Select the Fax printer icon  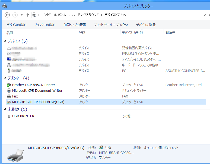(9, 96)
